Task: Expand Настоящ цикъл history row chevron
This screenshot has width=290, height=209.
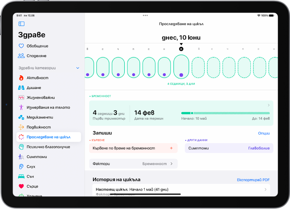Action: click(265, 189)
